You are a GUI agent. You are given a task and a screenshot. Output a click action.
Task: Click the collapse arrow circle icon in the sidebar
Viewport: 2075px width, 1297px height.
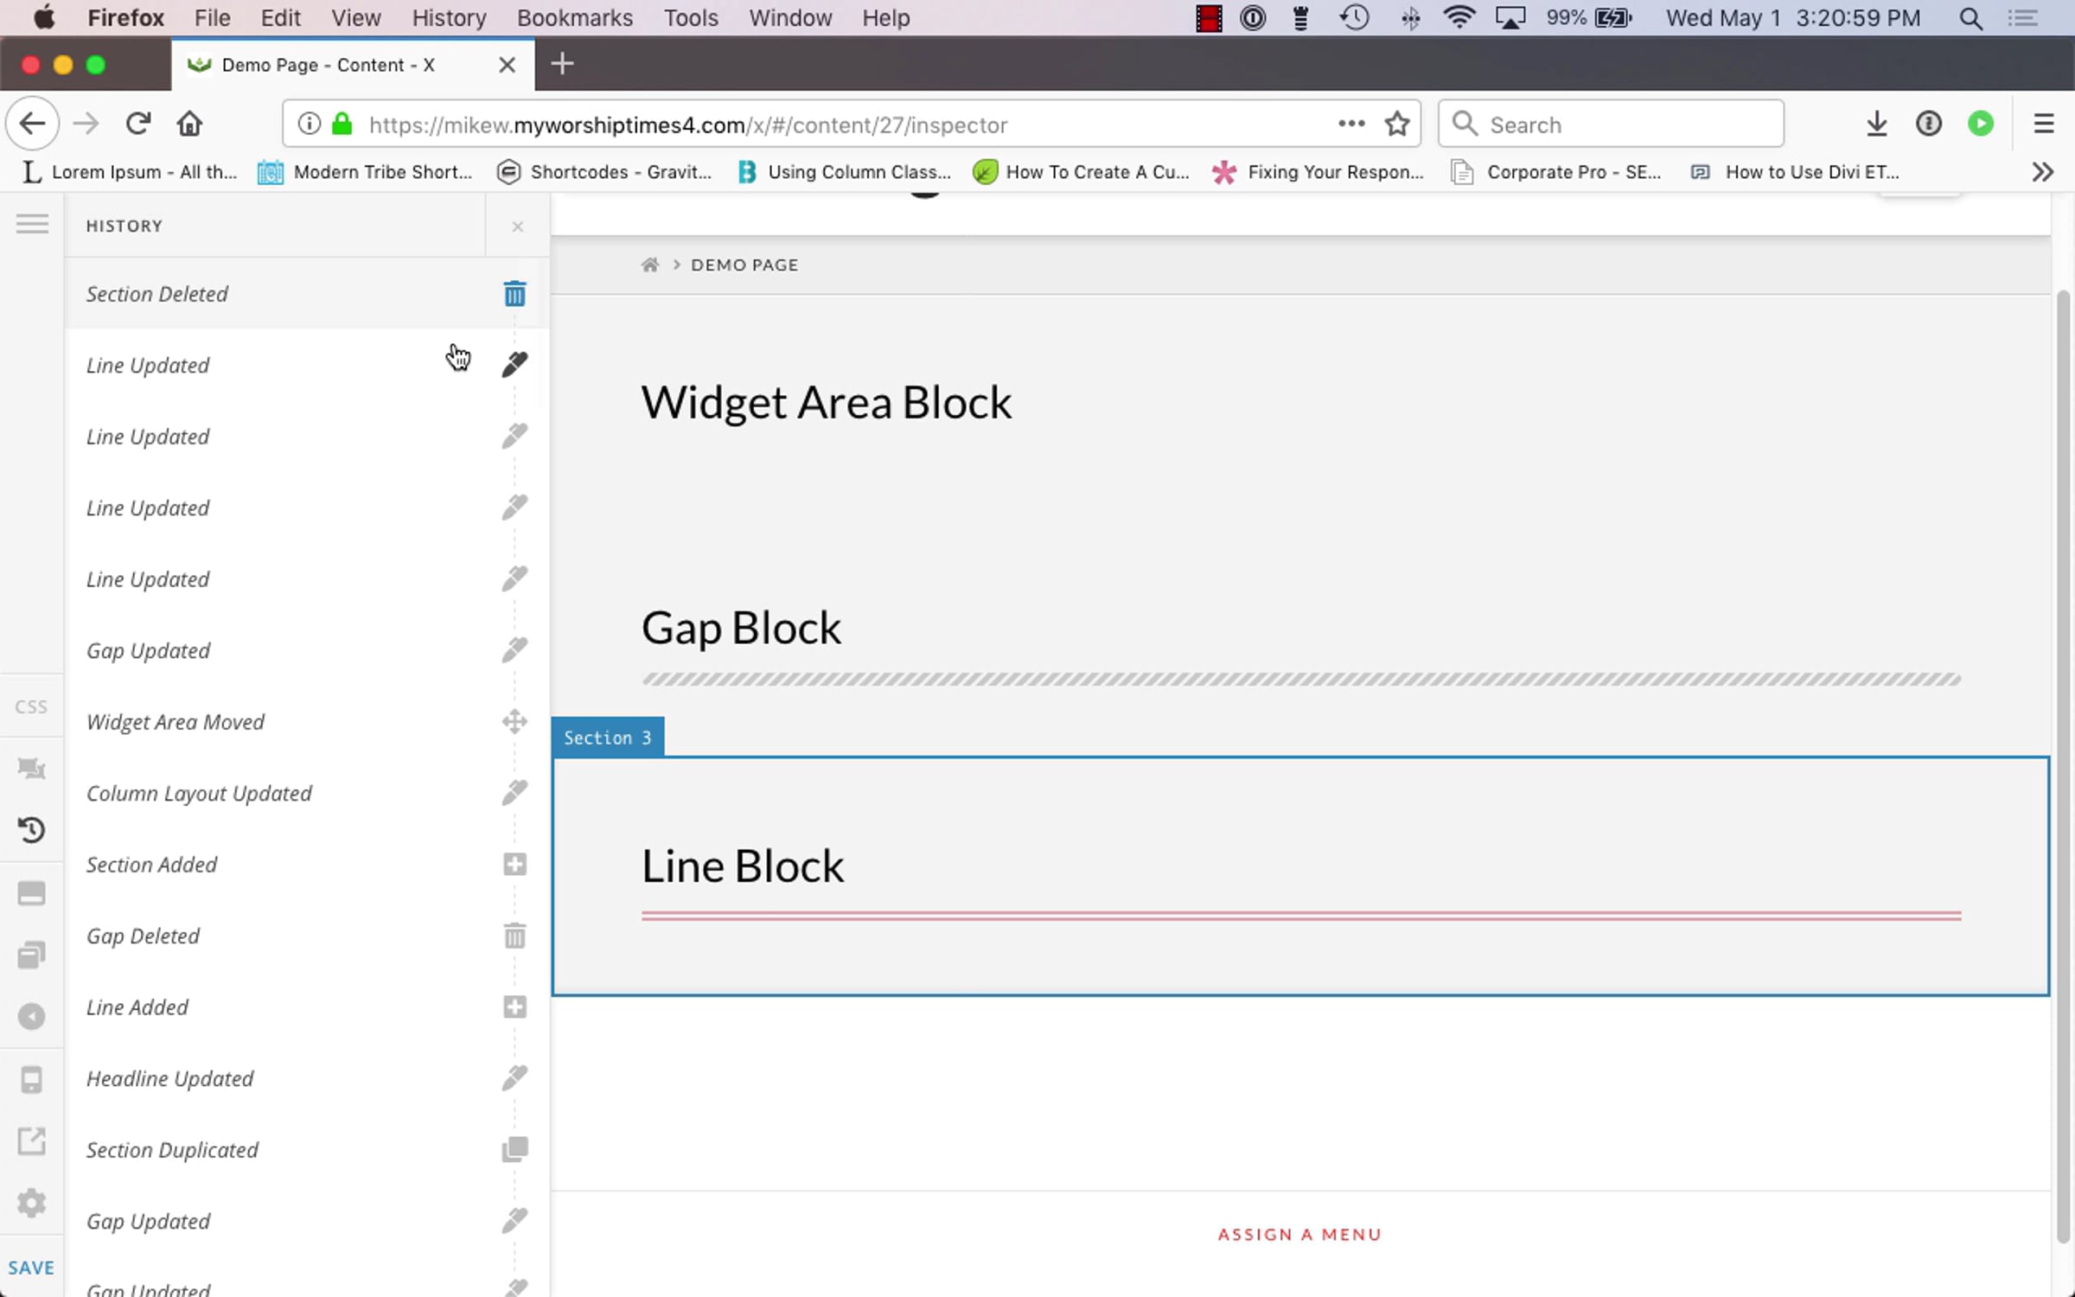pos(31,1017)
